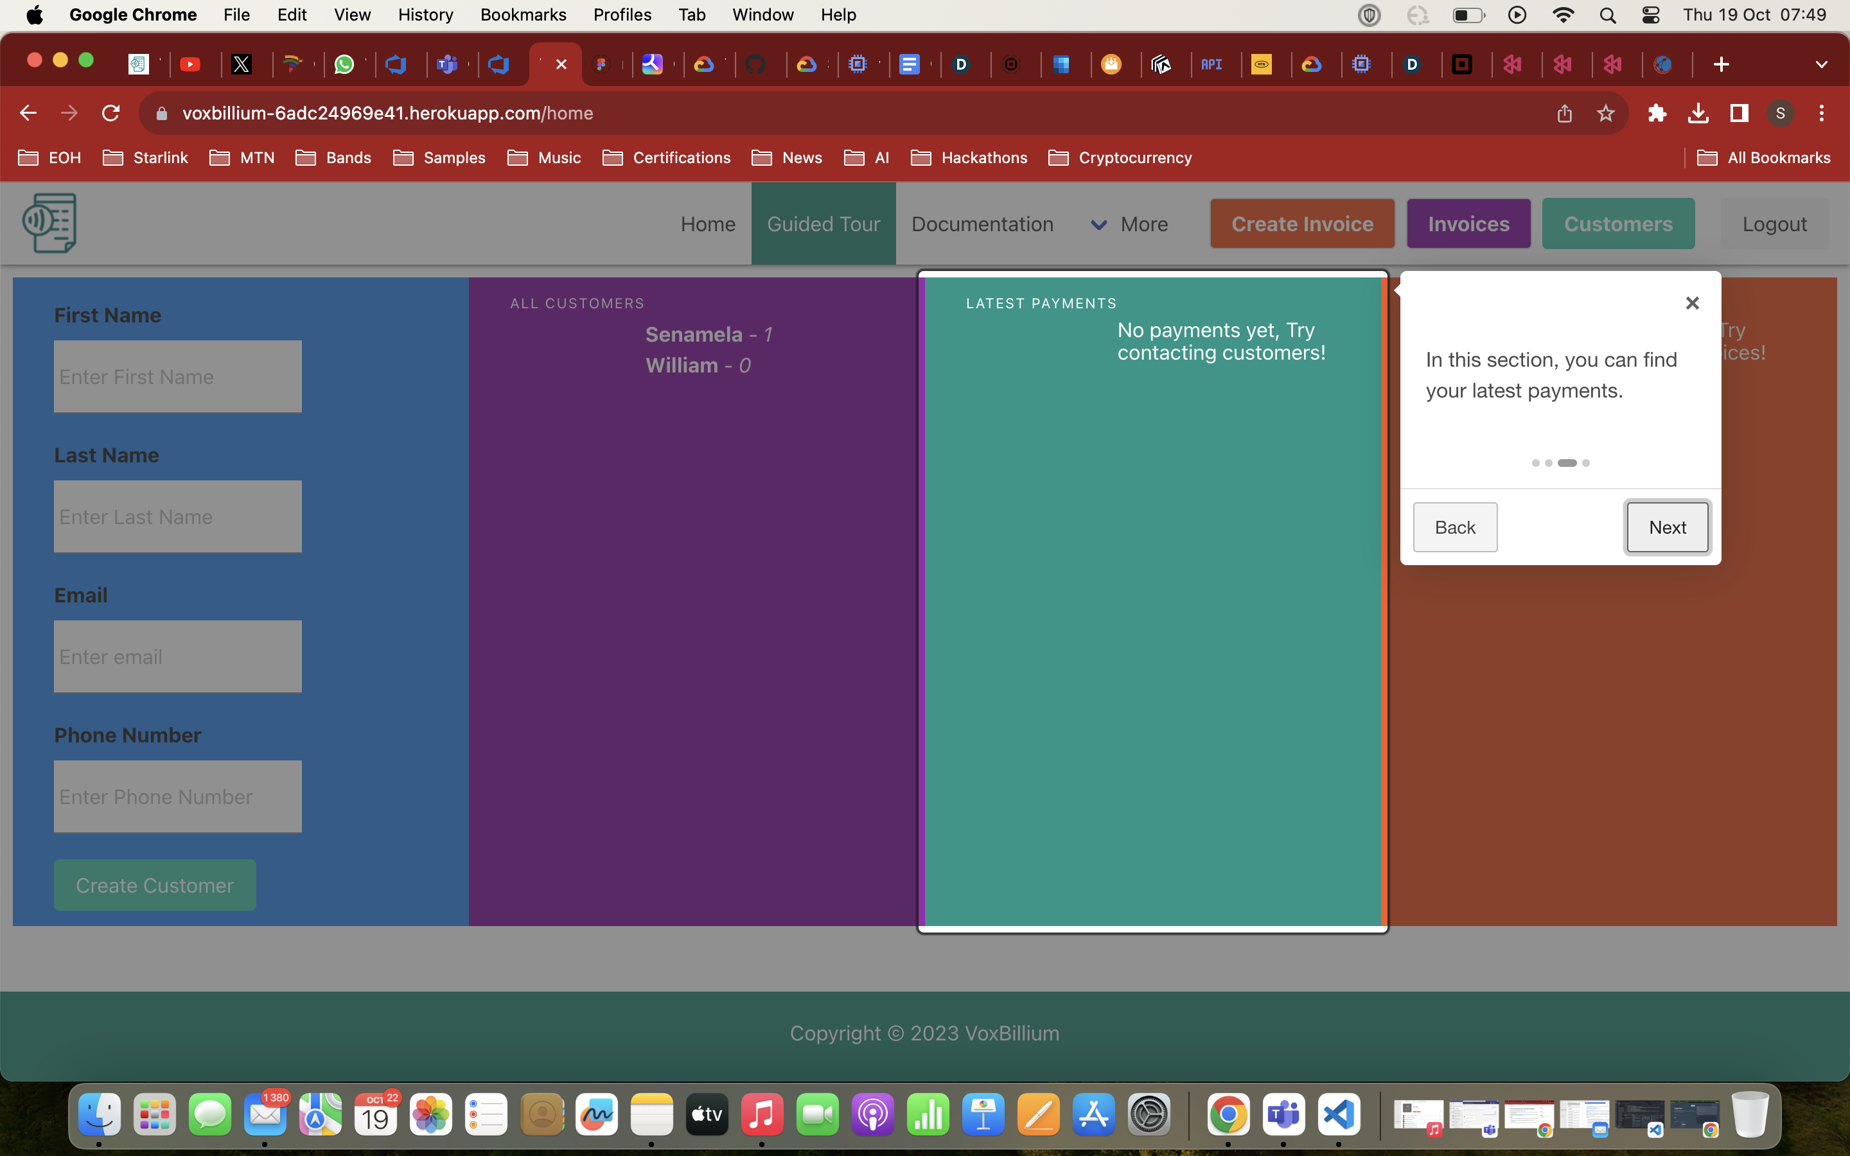Click the VoxBillium logo icon

click(x=49, y=222)
